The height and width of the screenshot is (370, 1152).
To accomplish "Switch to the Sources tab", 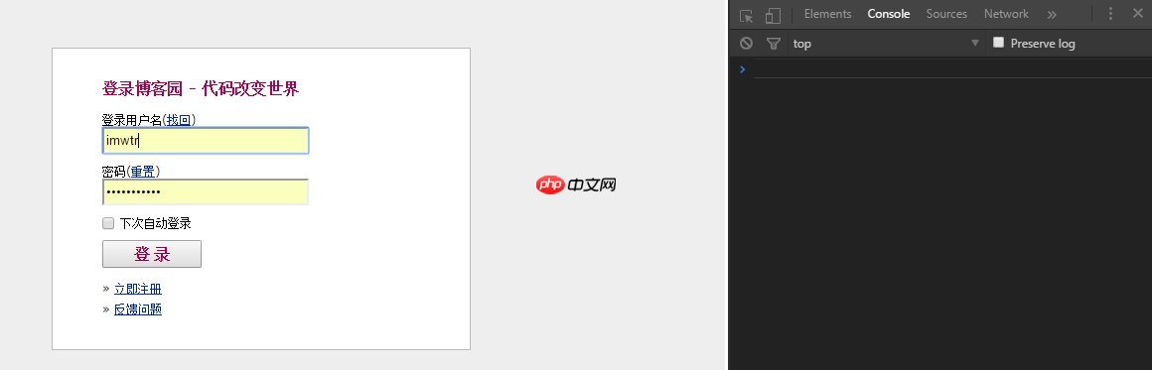I will point(946,14).
